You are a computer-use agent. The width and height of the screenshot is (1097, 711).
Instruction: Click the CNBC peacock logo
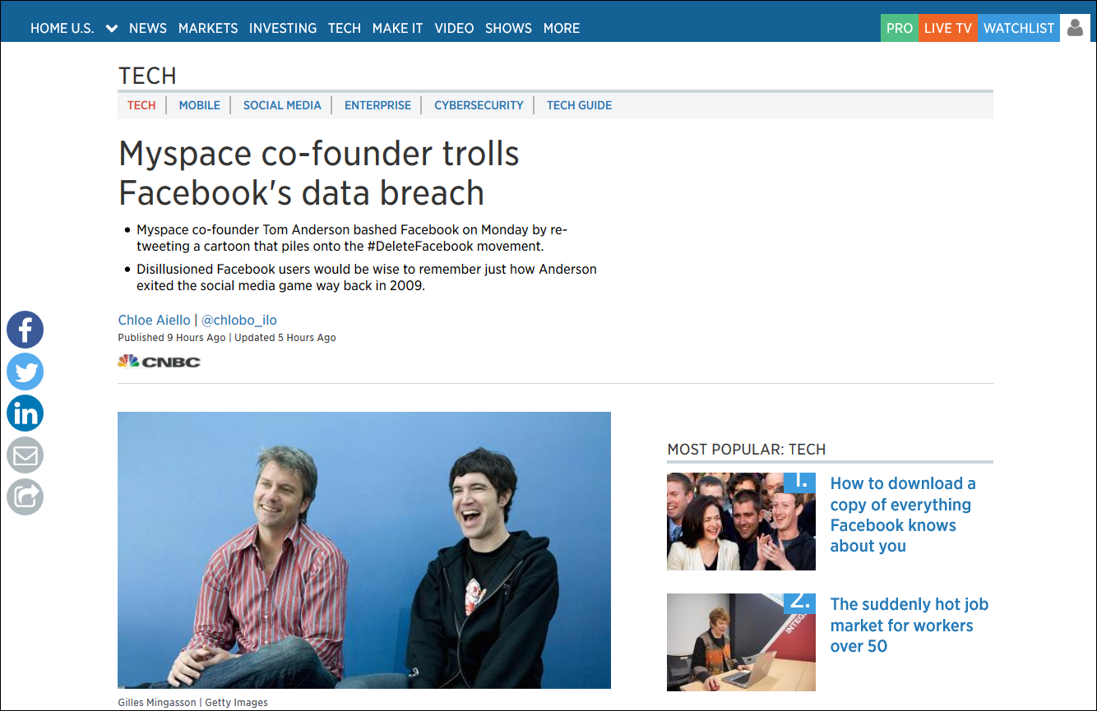[x=159, y=361]
